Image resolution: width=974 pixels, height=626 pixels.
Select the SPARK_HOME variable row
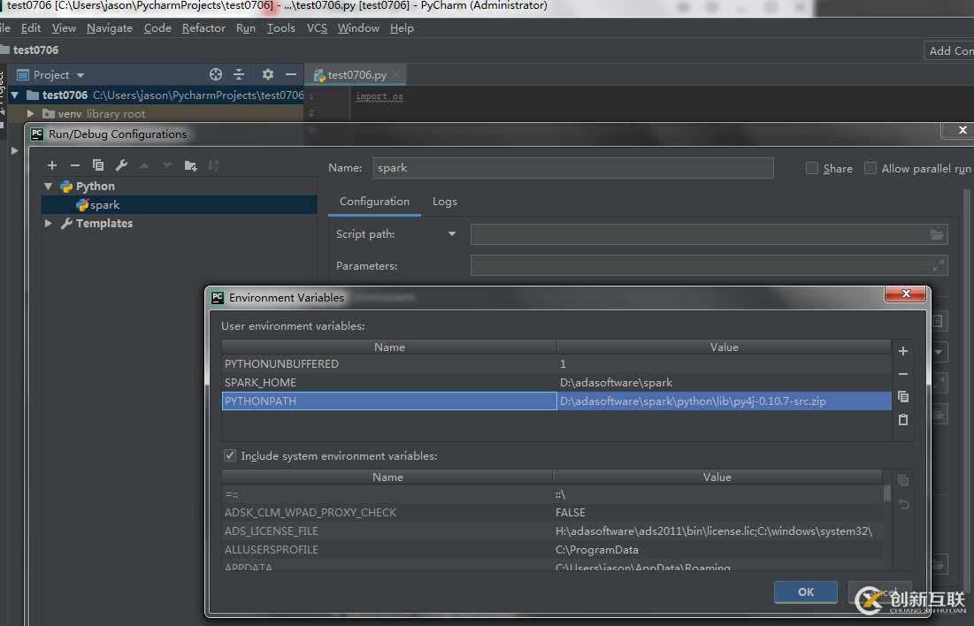coord(389,383)
